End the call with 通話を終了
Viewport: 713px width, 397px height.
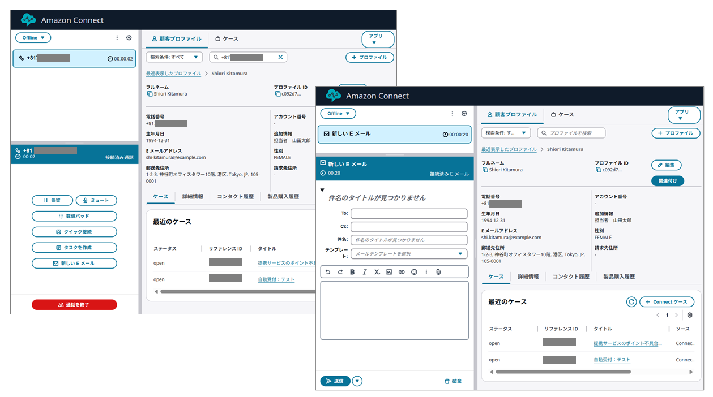tap(74, 305)
